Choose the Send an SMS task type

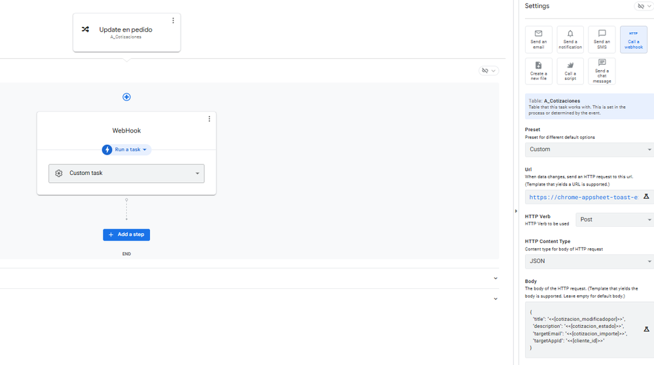602,40
